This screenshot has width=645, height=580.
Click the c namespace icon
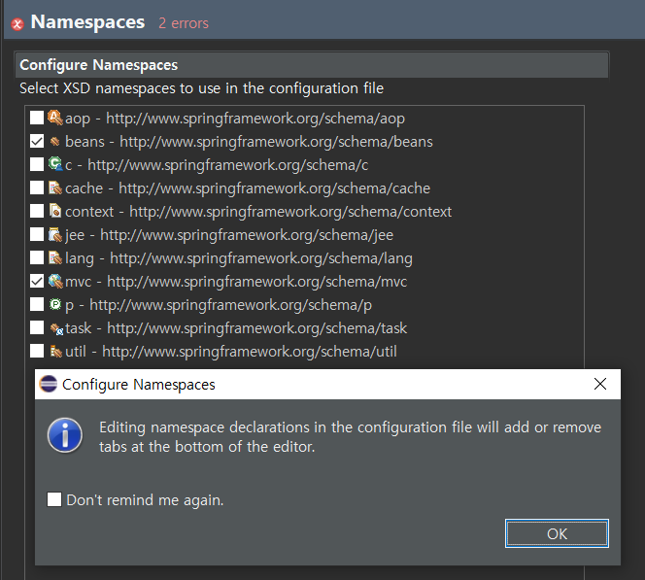55,164
